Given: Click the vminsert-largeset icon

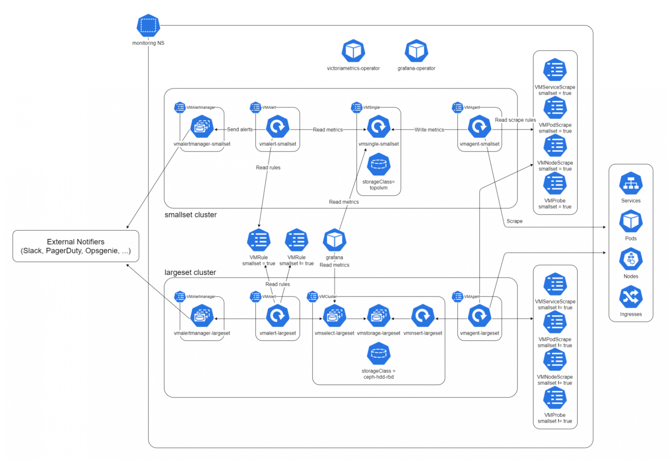Looking at the screenshot, I should point(423,316).
